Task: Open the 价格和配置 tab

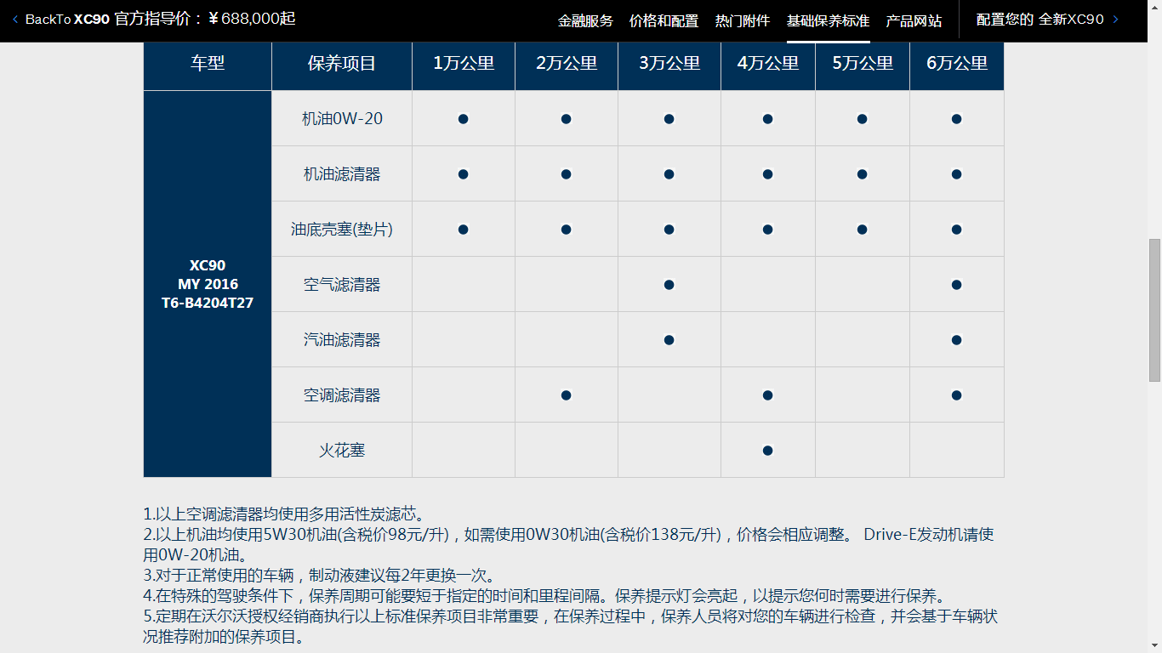Action: pos(664,20)
